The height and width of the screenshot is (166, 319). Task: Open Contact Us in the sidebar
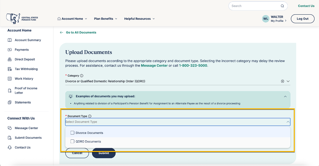(22, 148)
